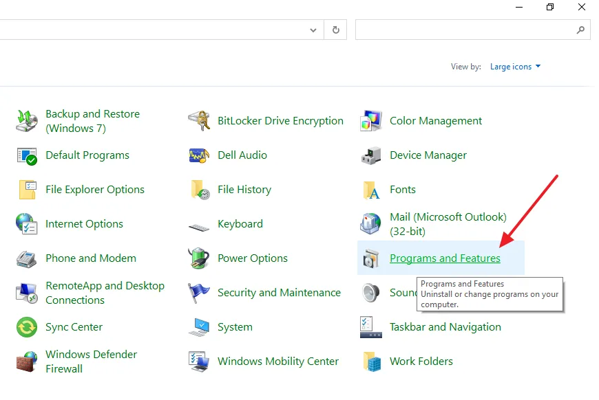Open the Work Folders icon
The width and height of the screenshot is (599, 400).
click(x=372, y=362)
